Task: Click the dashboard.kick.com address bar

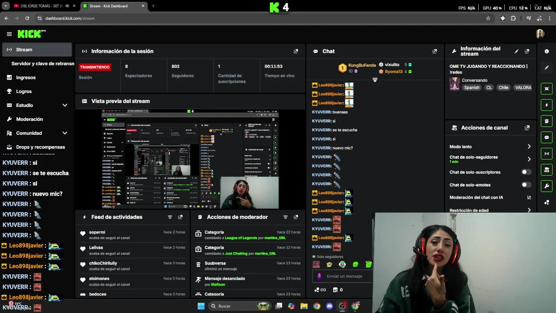Action: [261, 18]
